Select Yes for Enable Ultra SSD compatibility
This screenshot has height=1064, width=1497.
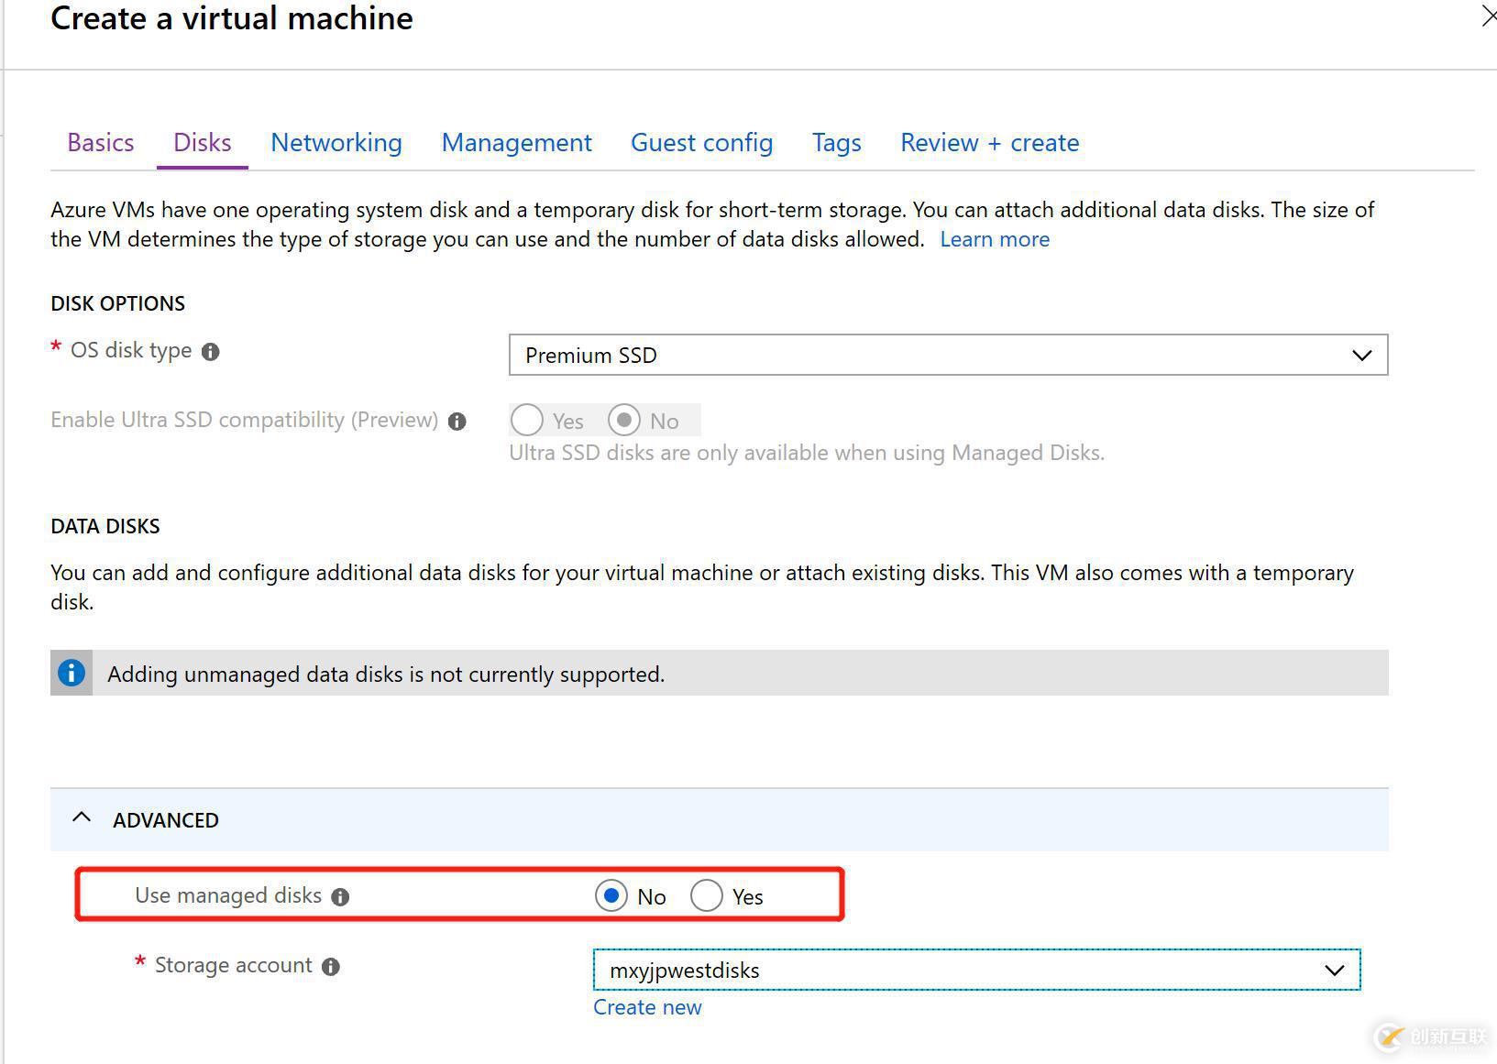pyautogui.click(x=527, y=420)
